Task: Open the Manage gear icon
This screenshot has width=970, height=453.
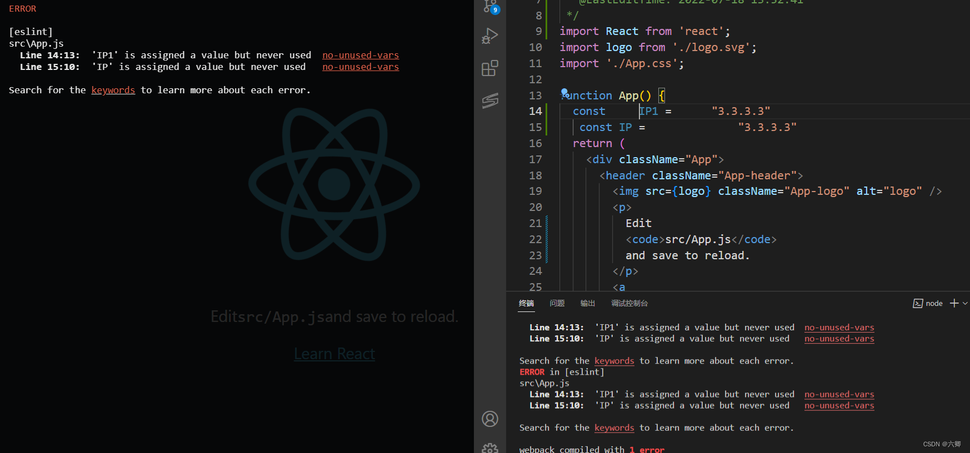Action: [x=490, y=447]
